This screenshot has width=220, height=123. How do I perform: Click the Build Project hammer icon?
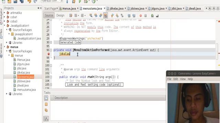click(67, 1)
